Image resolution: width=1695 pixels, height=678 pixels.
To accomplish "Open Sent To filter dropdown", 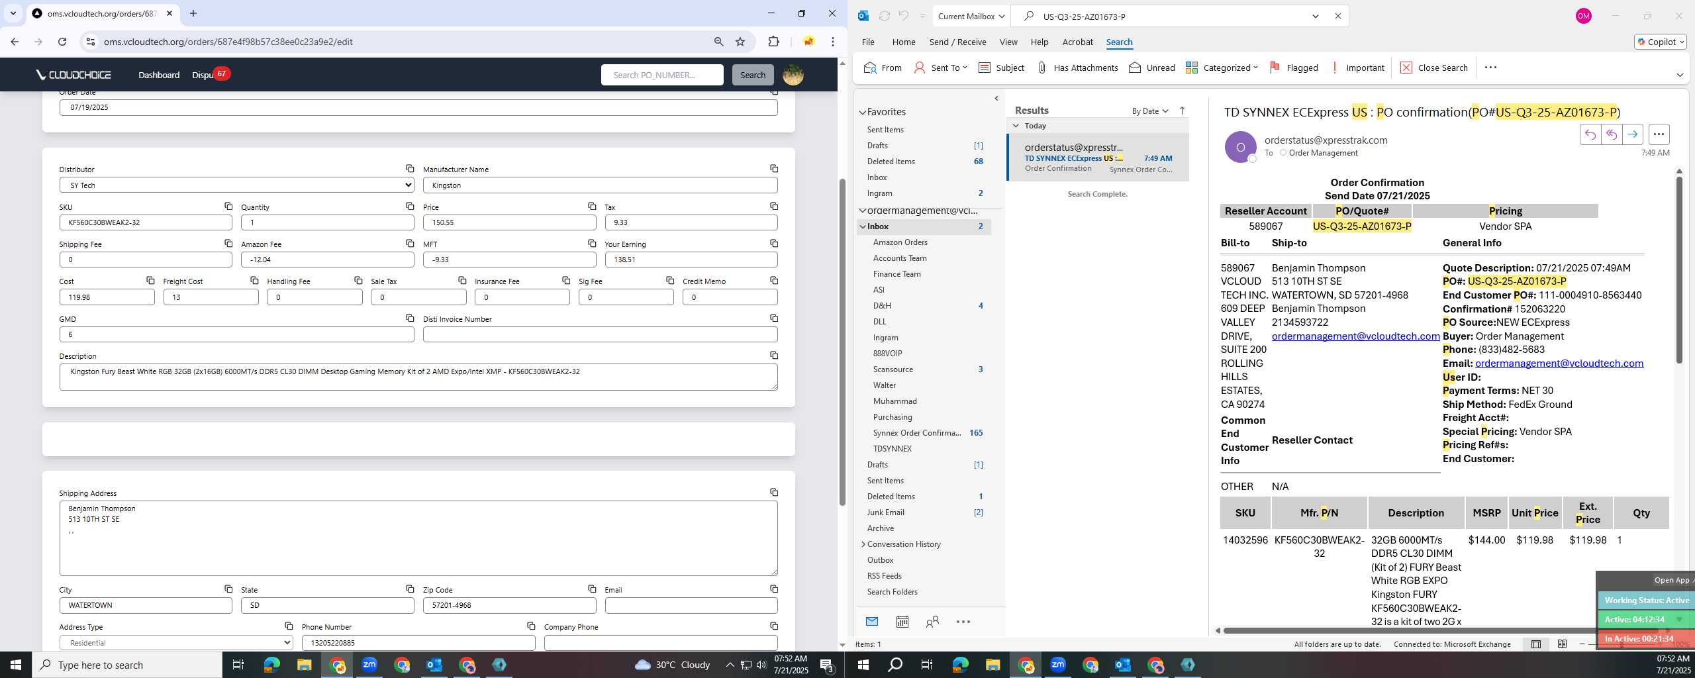I will [x=941, y=68].
